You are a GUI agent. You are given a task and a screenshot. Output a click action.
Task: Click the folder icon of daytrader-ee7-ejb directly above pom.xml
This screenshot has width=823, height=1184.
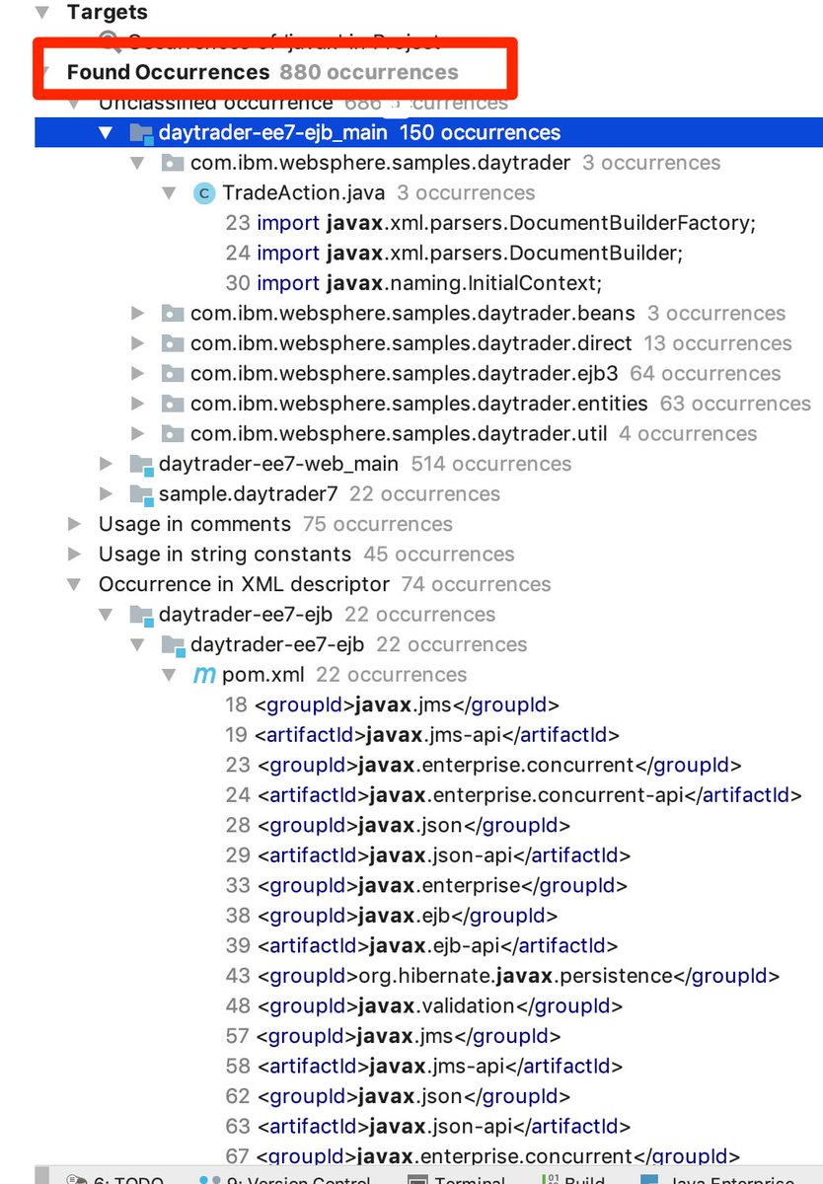click(173, 644)
